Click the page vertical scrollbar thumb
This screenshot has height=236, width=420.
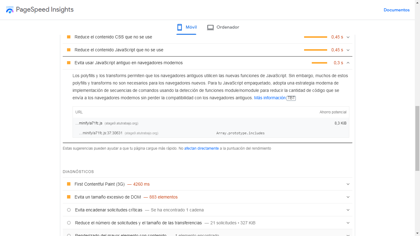417,138
